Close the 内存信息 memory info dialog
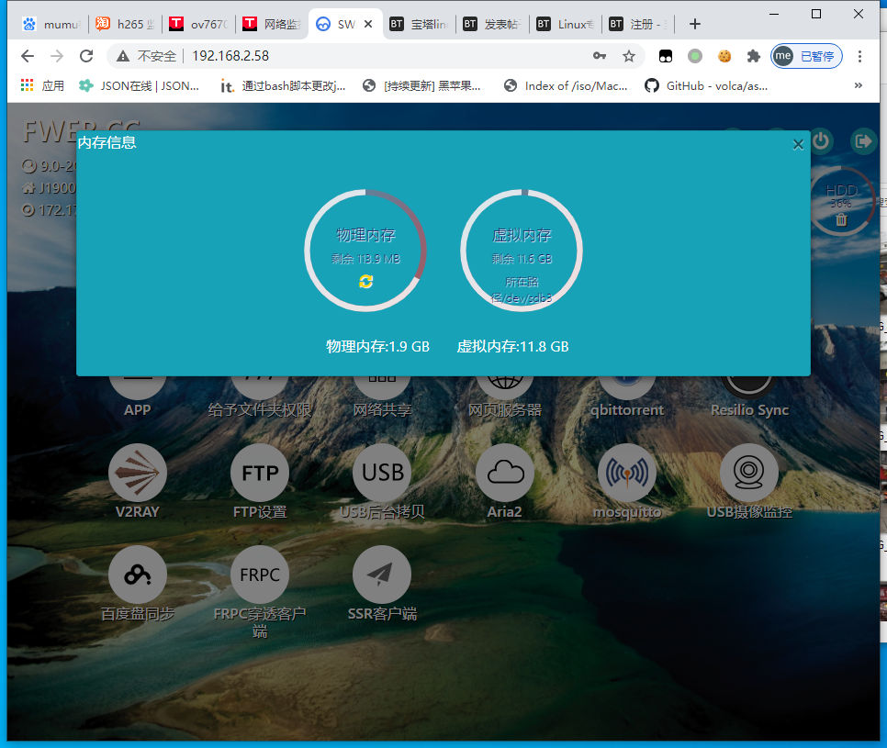 coord(798,144)
